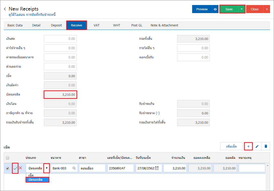Confirm row with the green checkmark icon
Image resolution: width=274 pixels, height=191 pixels.
15,168
